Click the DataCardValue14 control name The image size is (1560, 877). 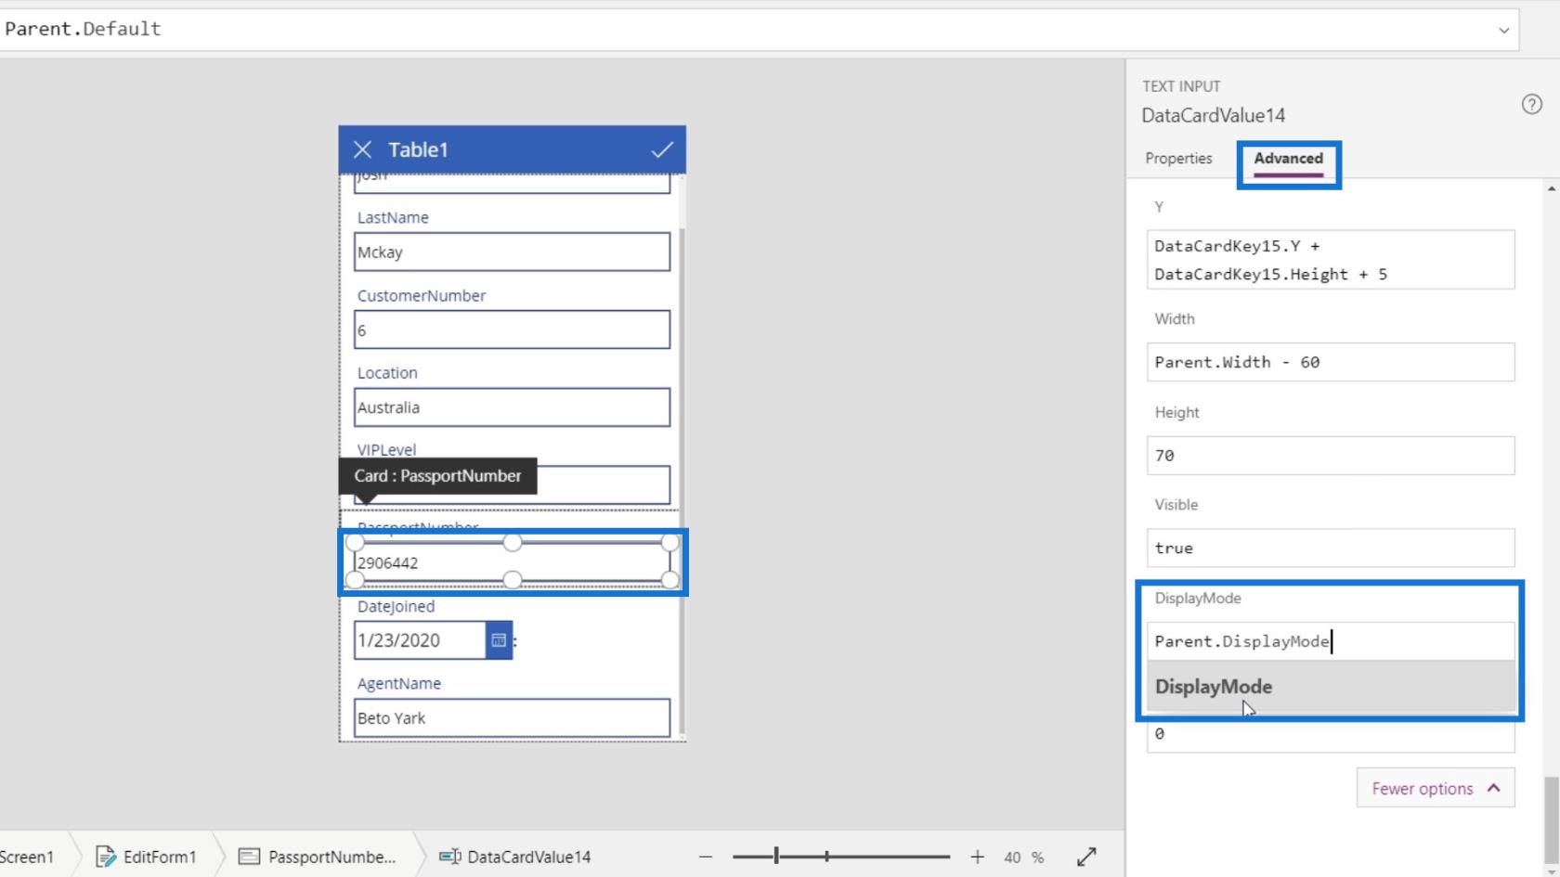pos(1213,115)
